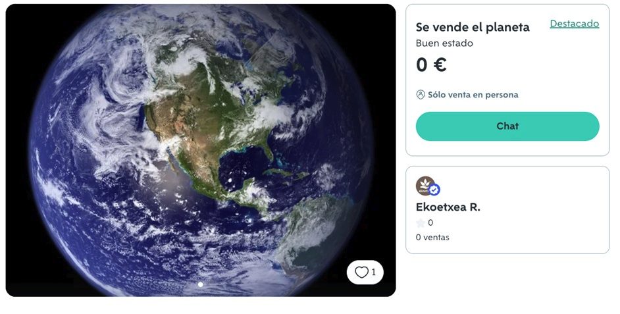Click the Earth product photo
The width and height of the screenshot is (620, 314).
coord(201,150)
